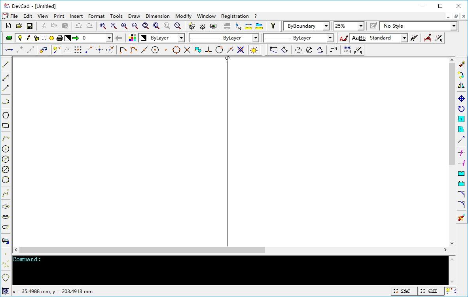Image resolution: width=468 pixels, height=297 pixels.
Task: Open the 25% dropdown
Action: click(360, 26)
